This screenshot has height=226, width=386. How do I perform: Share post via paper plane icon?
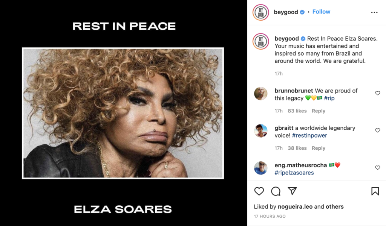[x=292, y=191]
